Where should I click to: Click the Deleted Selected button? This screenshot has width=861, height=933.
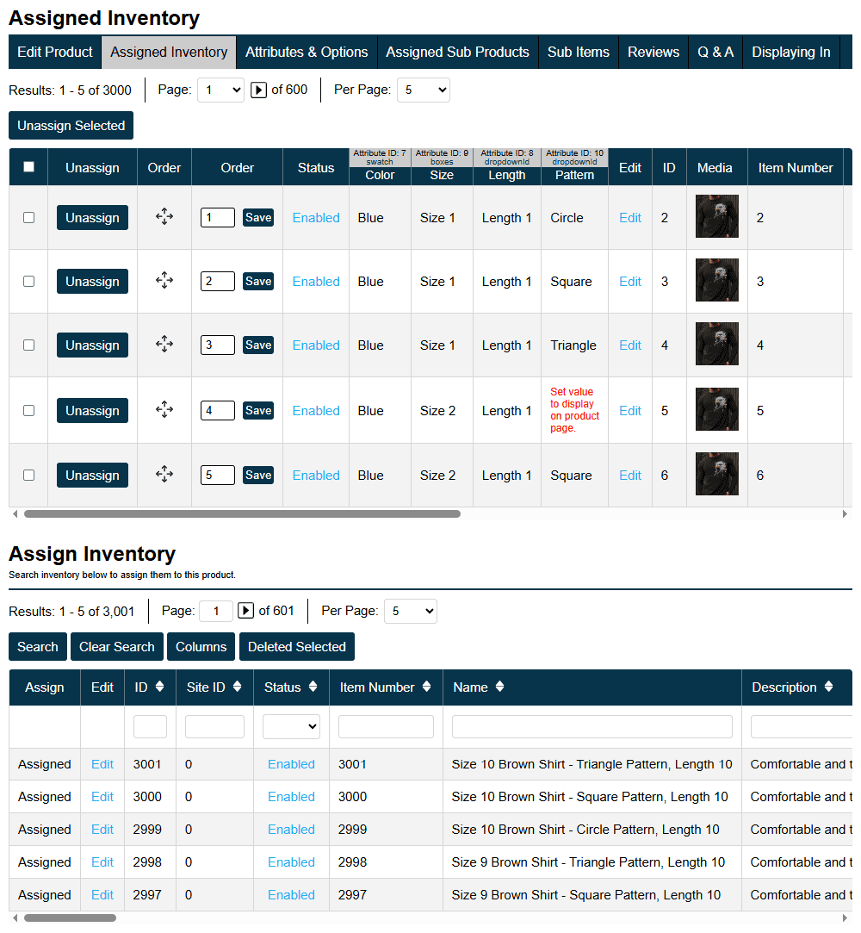click(297, 646)
